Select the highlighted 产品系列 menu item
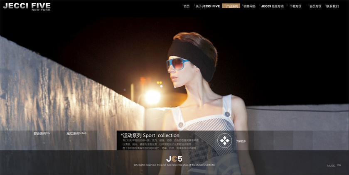349x175 pixels. (231, 6)
